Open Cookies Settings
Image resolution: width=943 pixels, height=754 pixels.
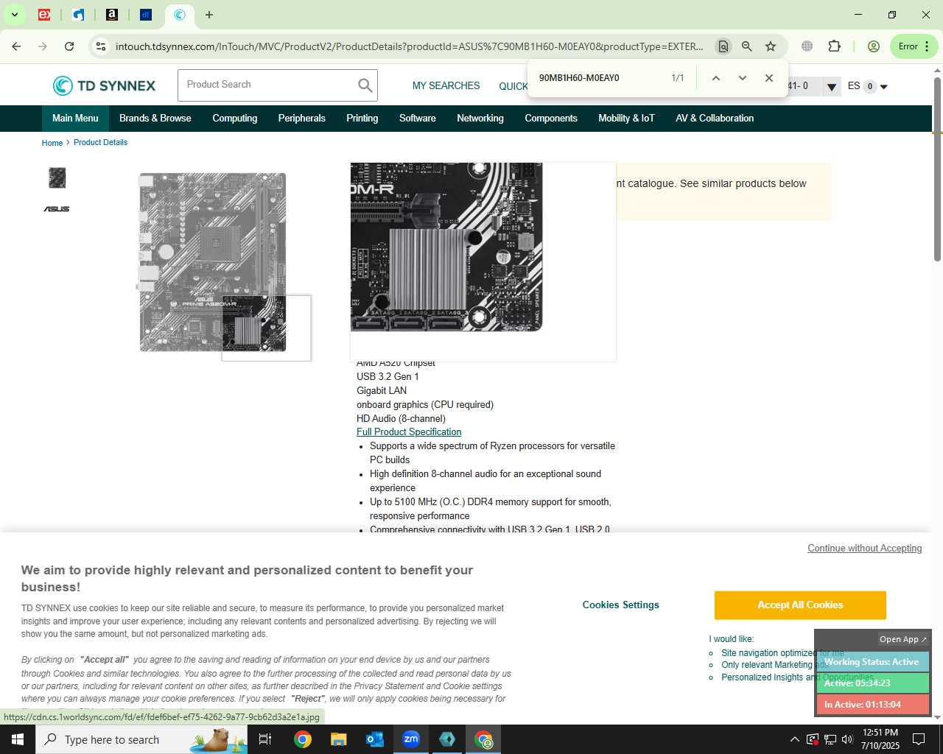point(621,605)
